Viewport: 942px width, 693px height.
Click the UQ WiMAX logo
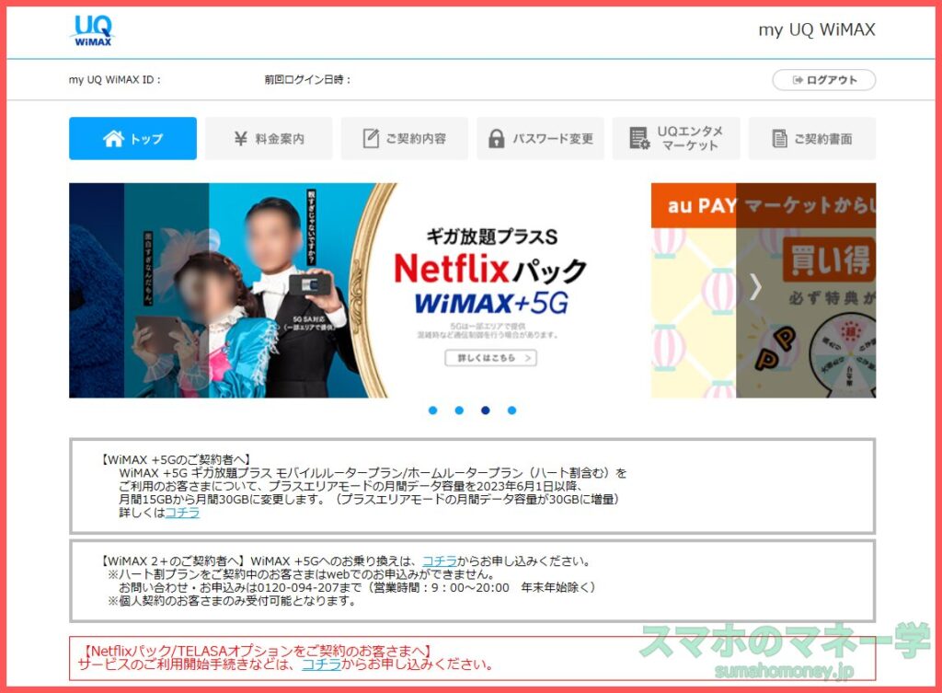click(x=93, y=30)
